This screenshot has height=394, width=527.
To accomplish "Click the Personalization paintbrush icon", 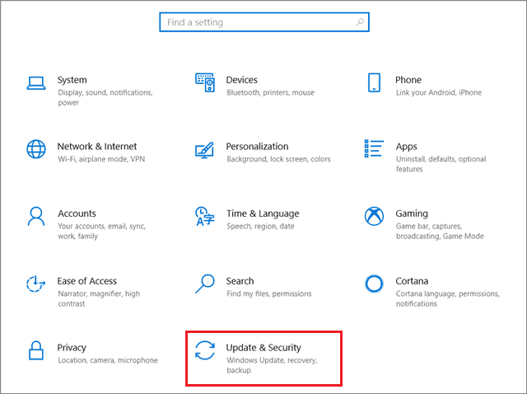I will click(205, 150).
